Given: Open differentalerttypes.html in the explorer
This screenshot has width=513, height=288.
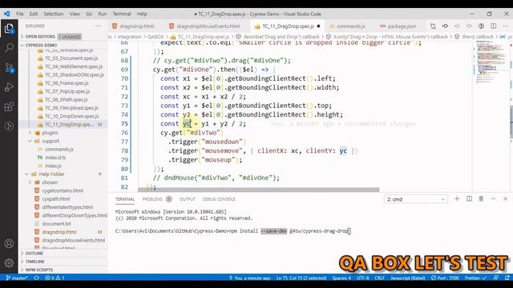Looking at the screenshot, I should pos(67,207).
